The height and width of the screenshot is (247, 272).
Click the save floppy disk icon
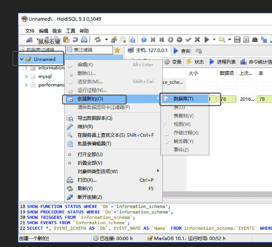click(x=237, y=40)
